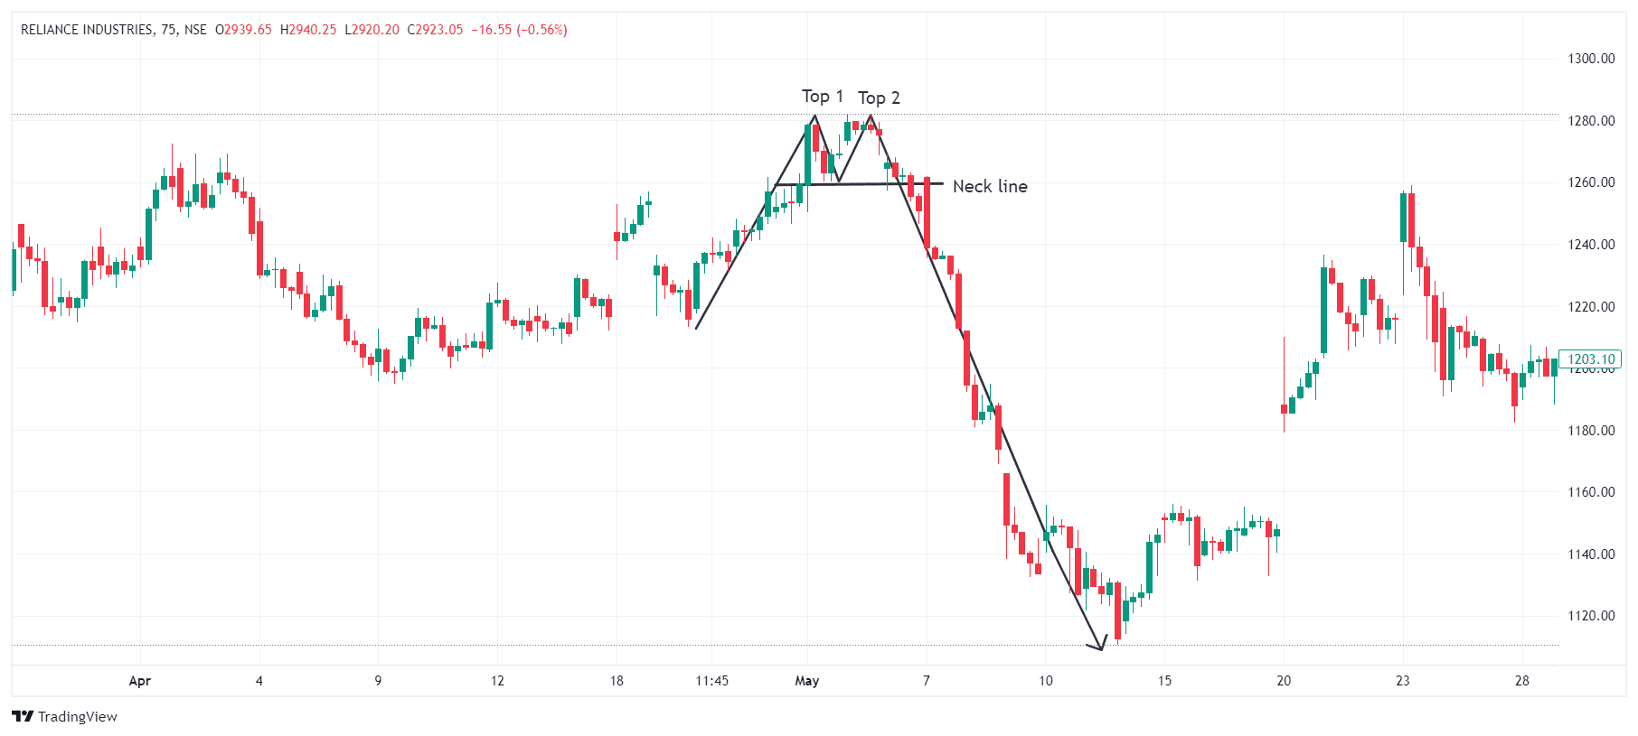The image size is (1638, 736).
Task: Select the "Top 1" annotation label
Action: (822, 96)
